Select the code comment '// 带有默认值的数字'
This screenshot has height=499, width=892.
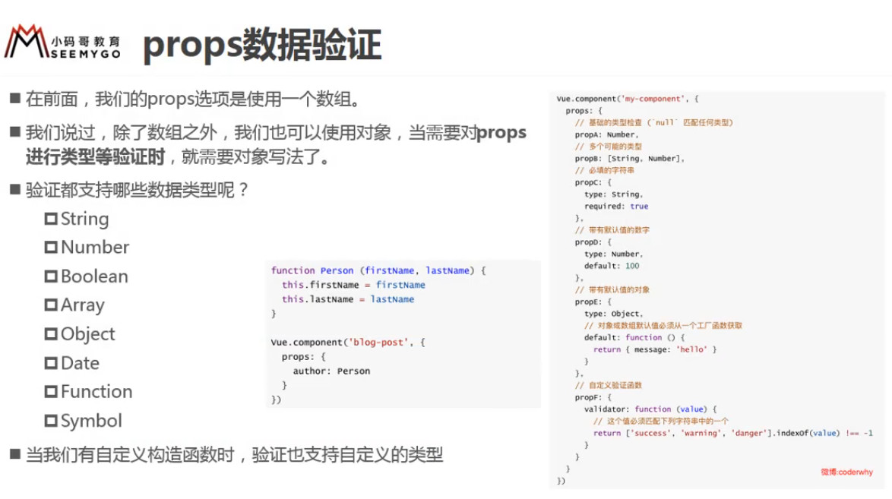[x=612, y=230]
